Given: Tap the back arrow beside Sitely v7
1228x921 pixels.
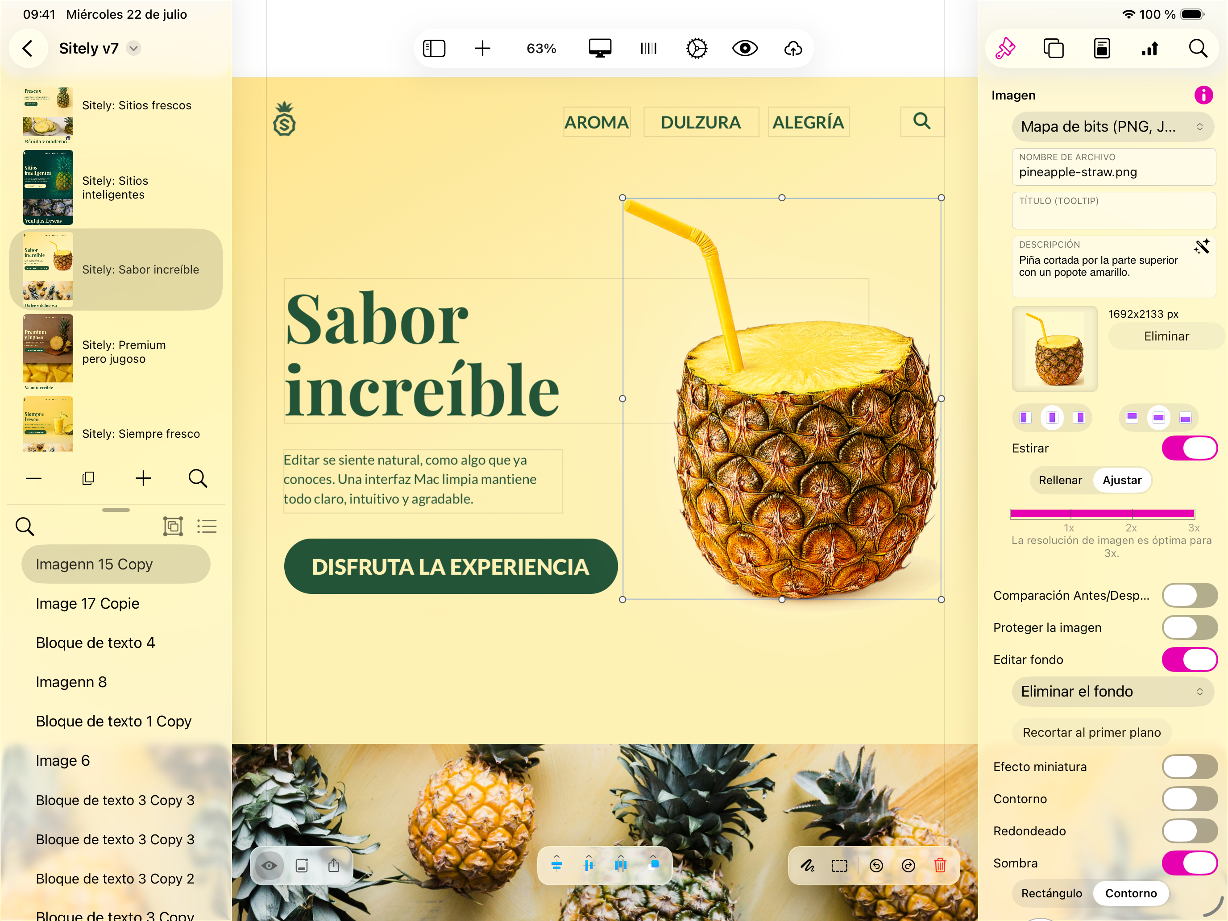Looking at the screenshot, I should pyautogui.click(x=28, y=48).
